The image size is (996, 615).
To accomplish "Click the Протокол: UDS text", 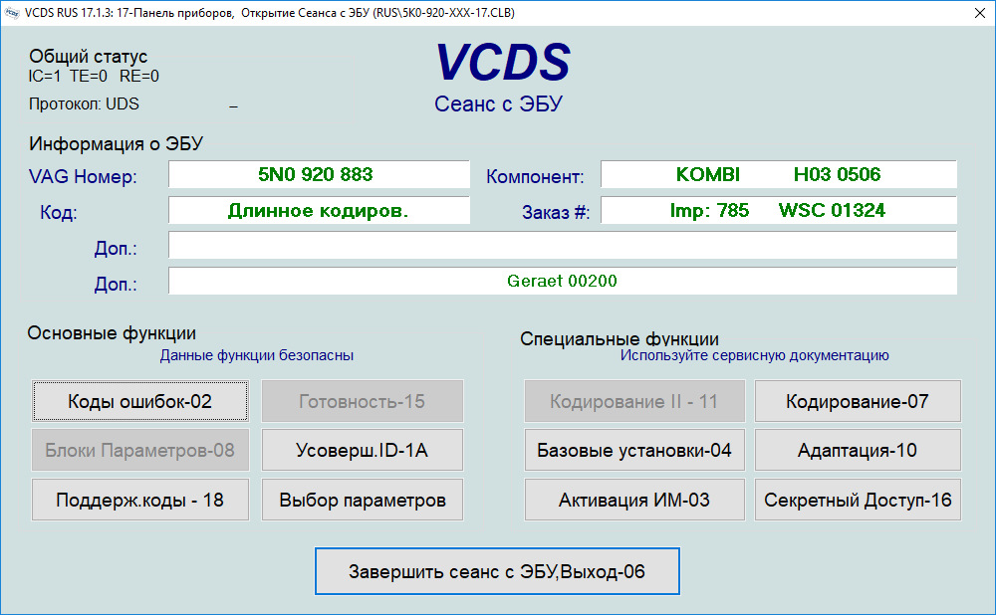I will [84, 103].
